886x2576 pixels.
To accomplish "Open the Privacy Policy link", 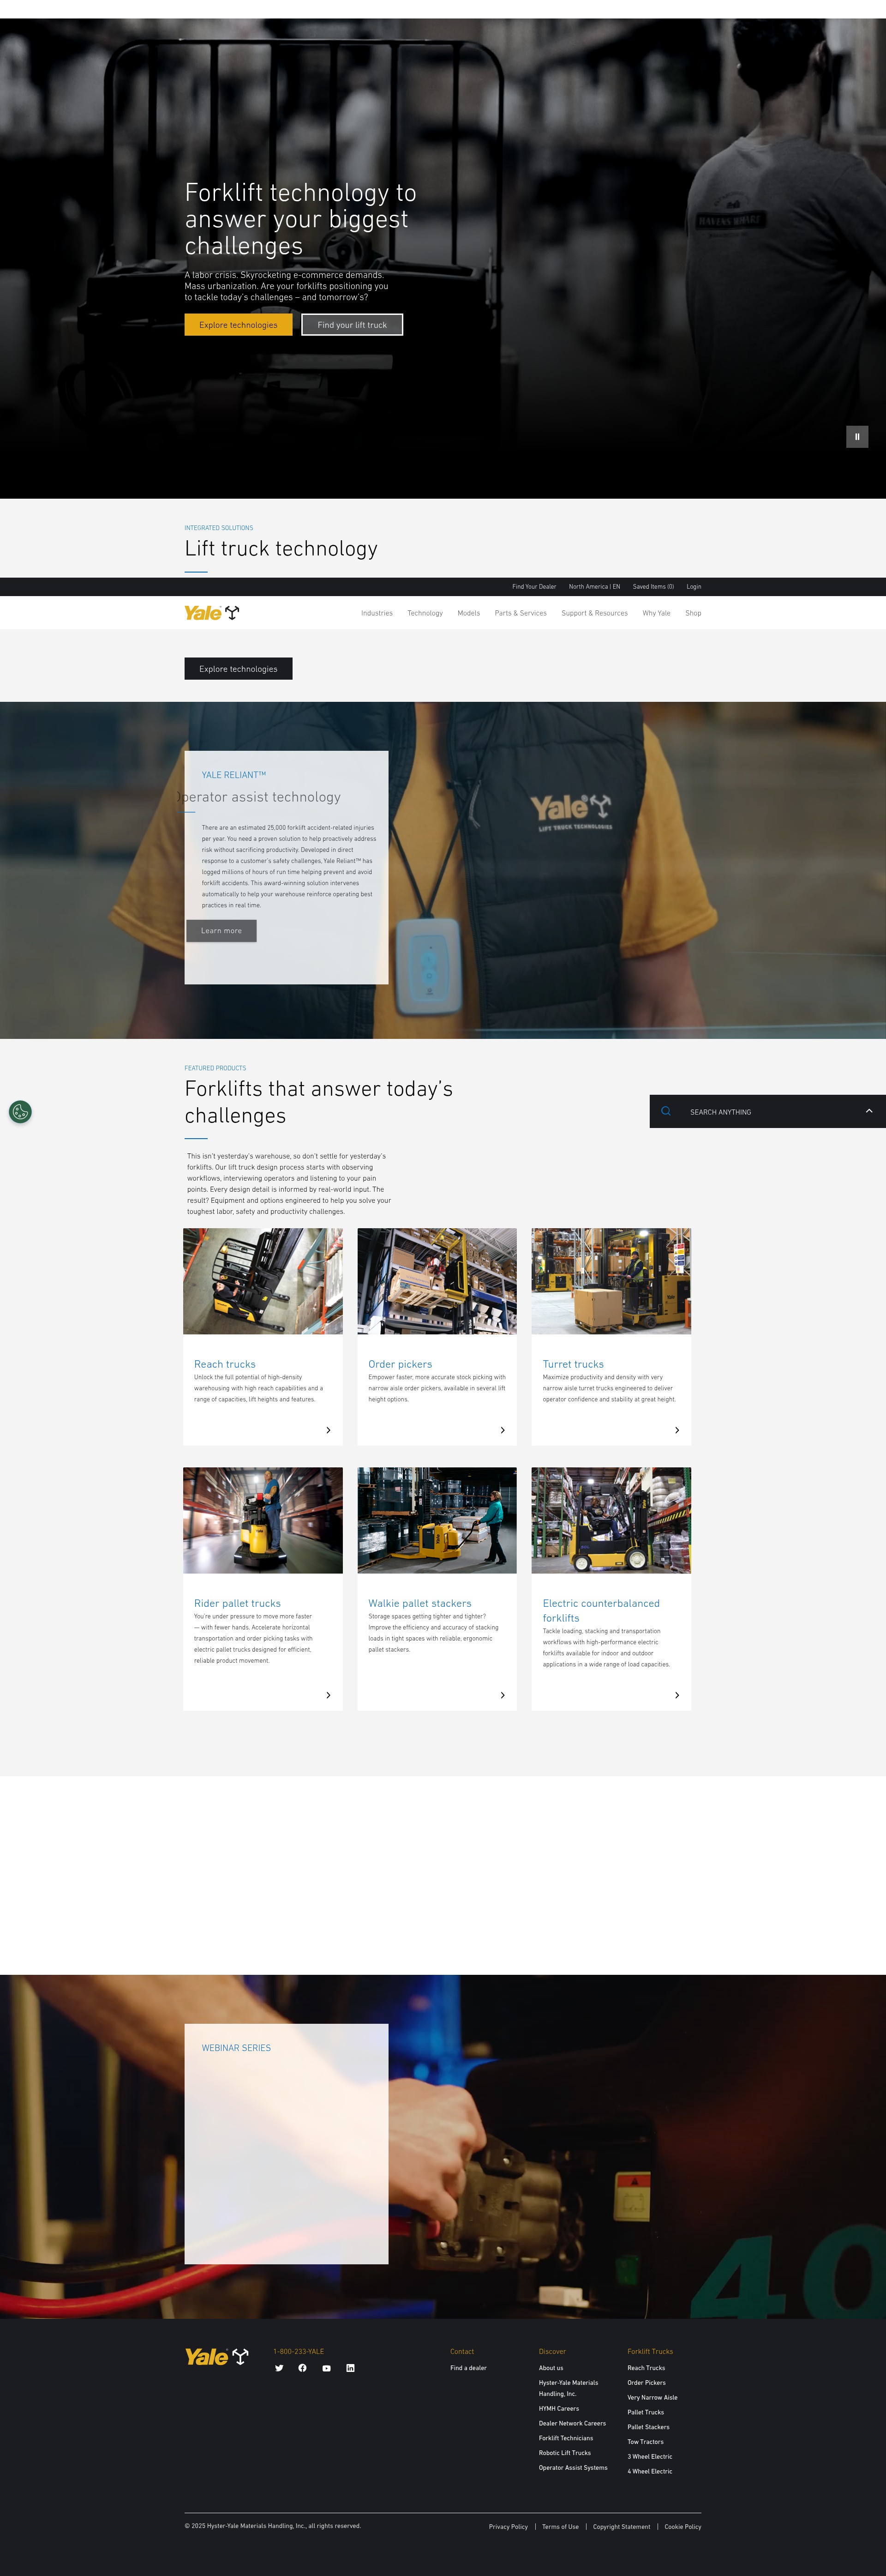I will point(509,2526).
